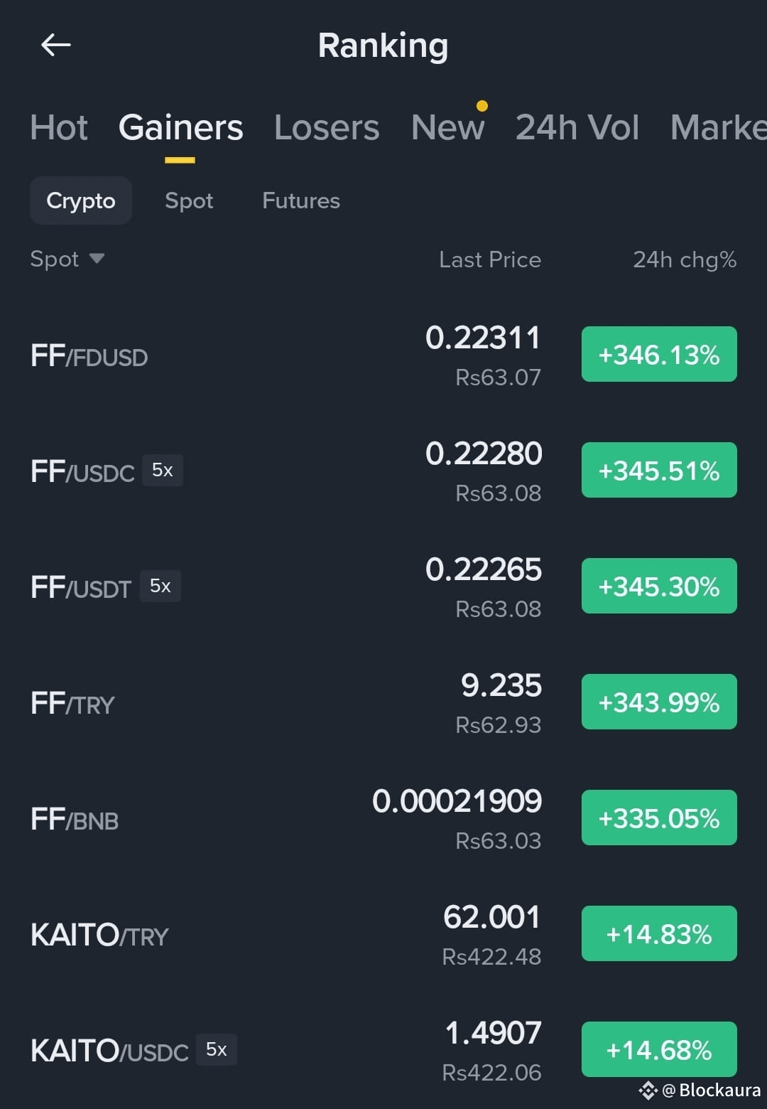The height and width of the screenshot is (1109, 767).
Task: Select the Crypto filter chip
Action: [x=81, y=200]
